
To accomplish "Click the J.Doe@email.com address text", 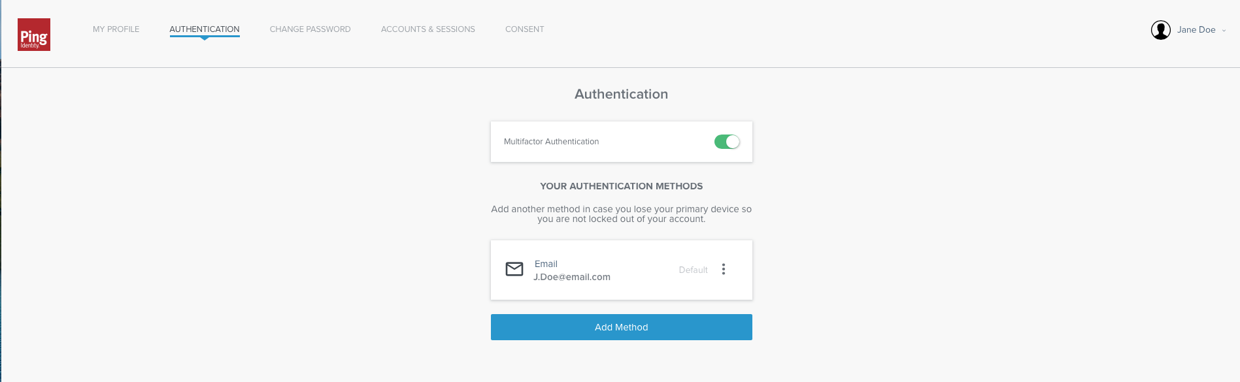I will tap(572, 277).
